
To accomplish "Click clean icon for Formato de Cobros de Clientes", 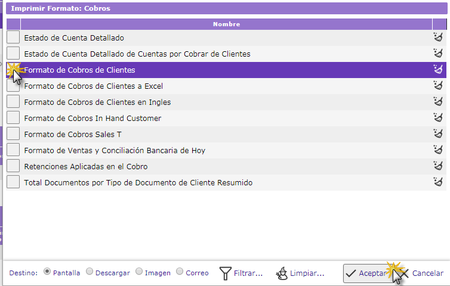I will 439,70.
